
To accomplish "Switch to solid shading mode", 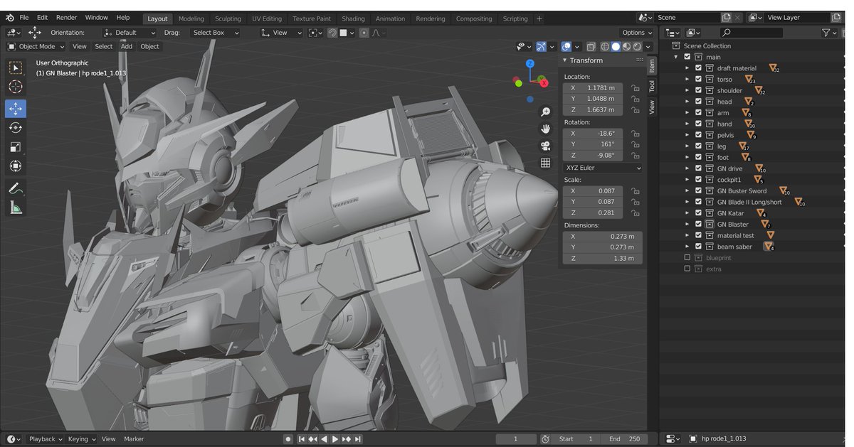I will pos(616,47).
